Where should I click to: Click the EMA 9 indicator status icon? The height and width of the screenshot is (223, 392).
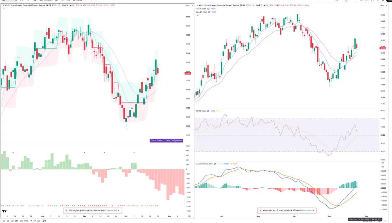(208, 9)
